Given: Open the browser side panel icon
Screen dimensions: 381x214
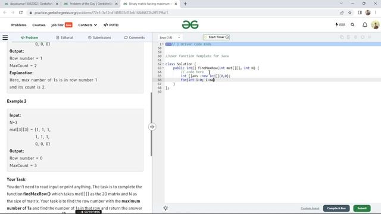Looking at the screenshot, I should [360, 12].
